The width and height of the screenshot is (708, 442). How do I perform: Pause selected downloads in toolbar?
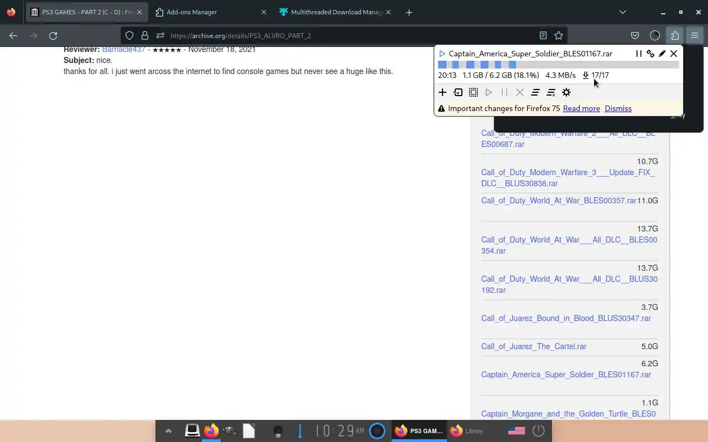(x=504, y=92)
